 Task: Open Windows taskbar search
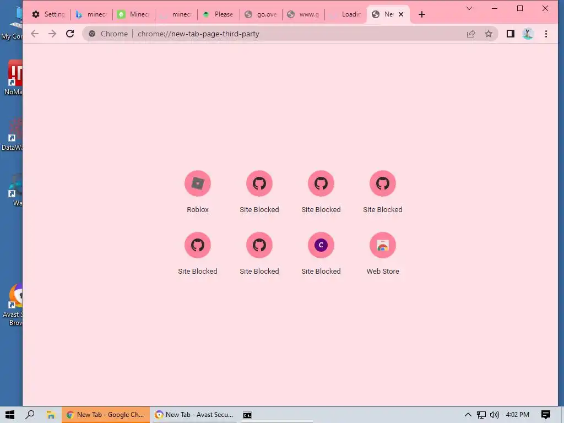tap(30, 415)
